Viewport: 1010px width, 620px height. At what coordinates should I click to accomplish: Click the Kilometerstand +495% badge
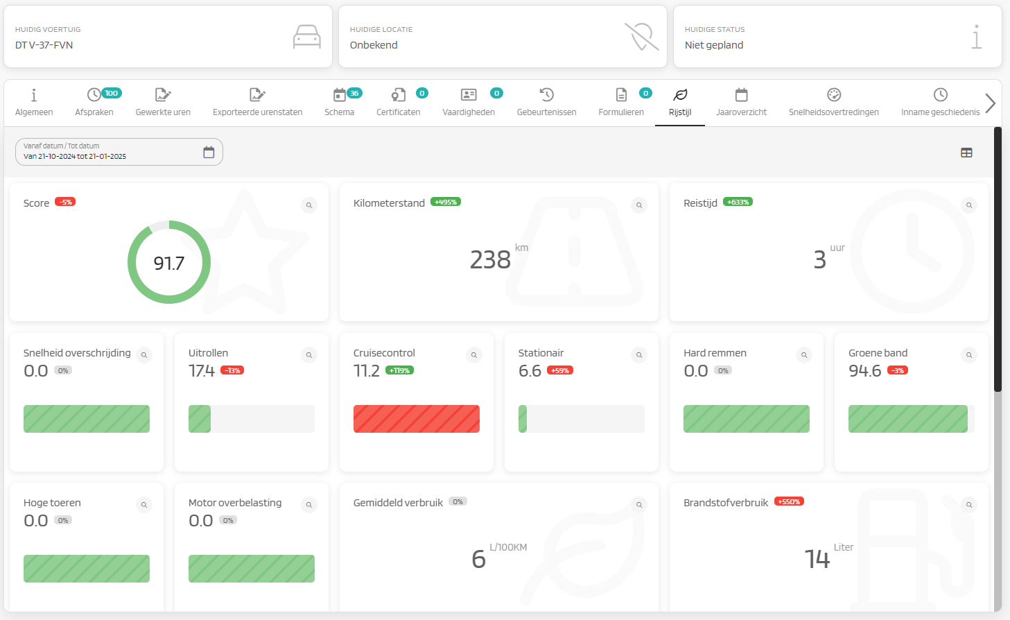[446, 202]
